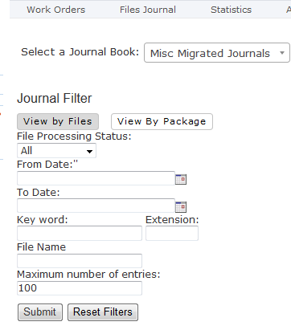Toggle View by Files mode
This screenshot has width=291, height=334.
coord(58,121)
